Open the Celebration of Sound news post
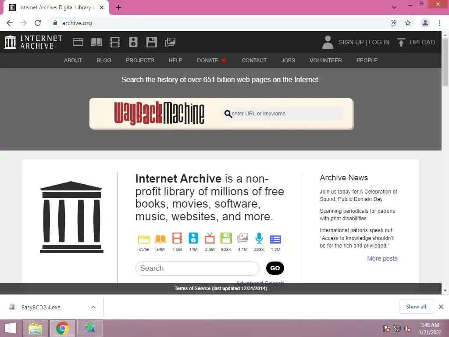449x337 pixels. 359,195
